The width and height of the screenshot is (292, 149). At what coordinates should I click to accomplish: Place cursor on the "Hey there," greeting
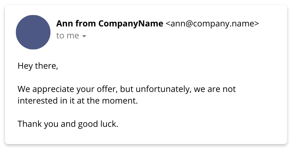pos(38,66)
